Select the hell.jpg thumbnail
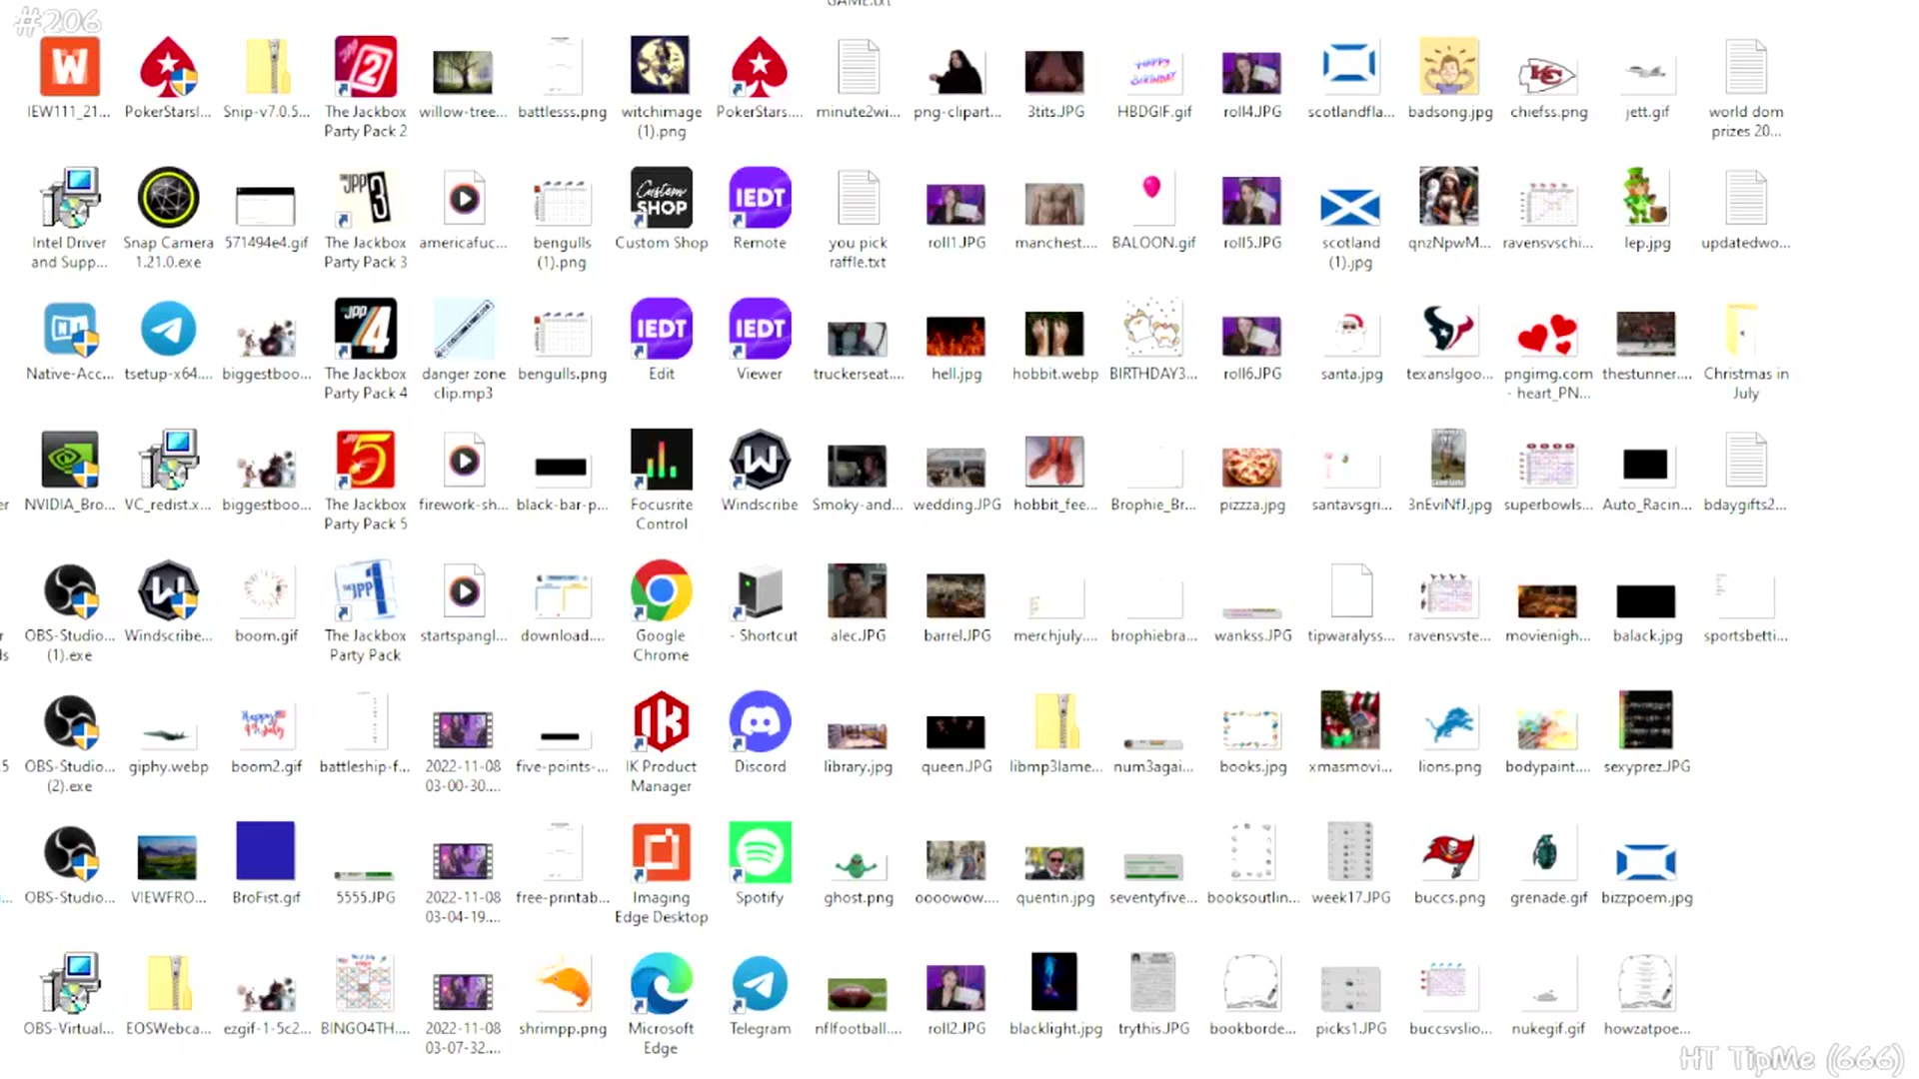Image resolution: width=1919 pixels, height=1079 pixels. click(x=957, y=336)
